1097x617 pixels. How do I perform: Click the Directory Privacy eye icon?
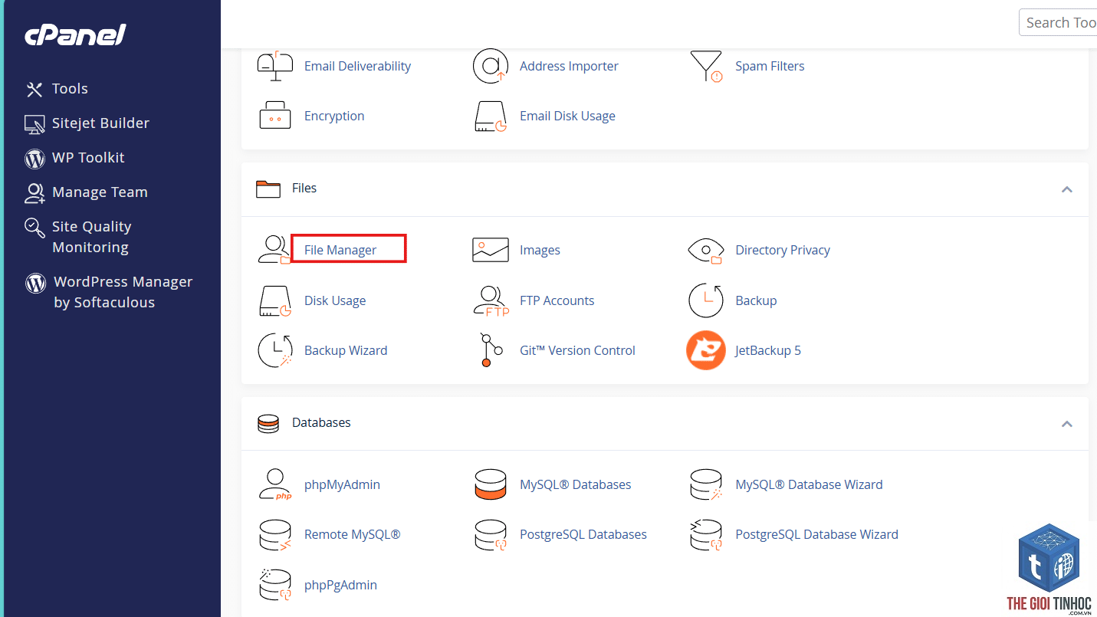[x=706, y=251]
